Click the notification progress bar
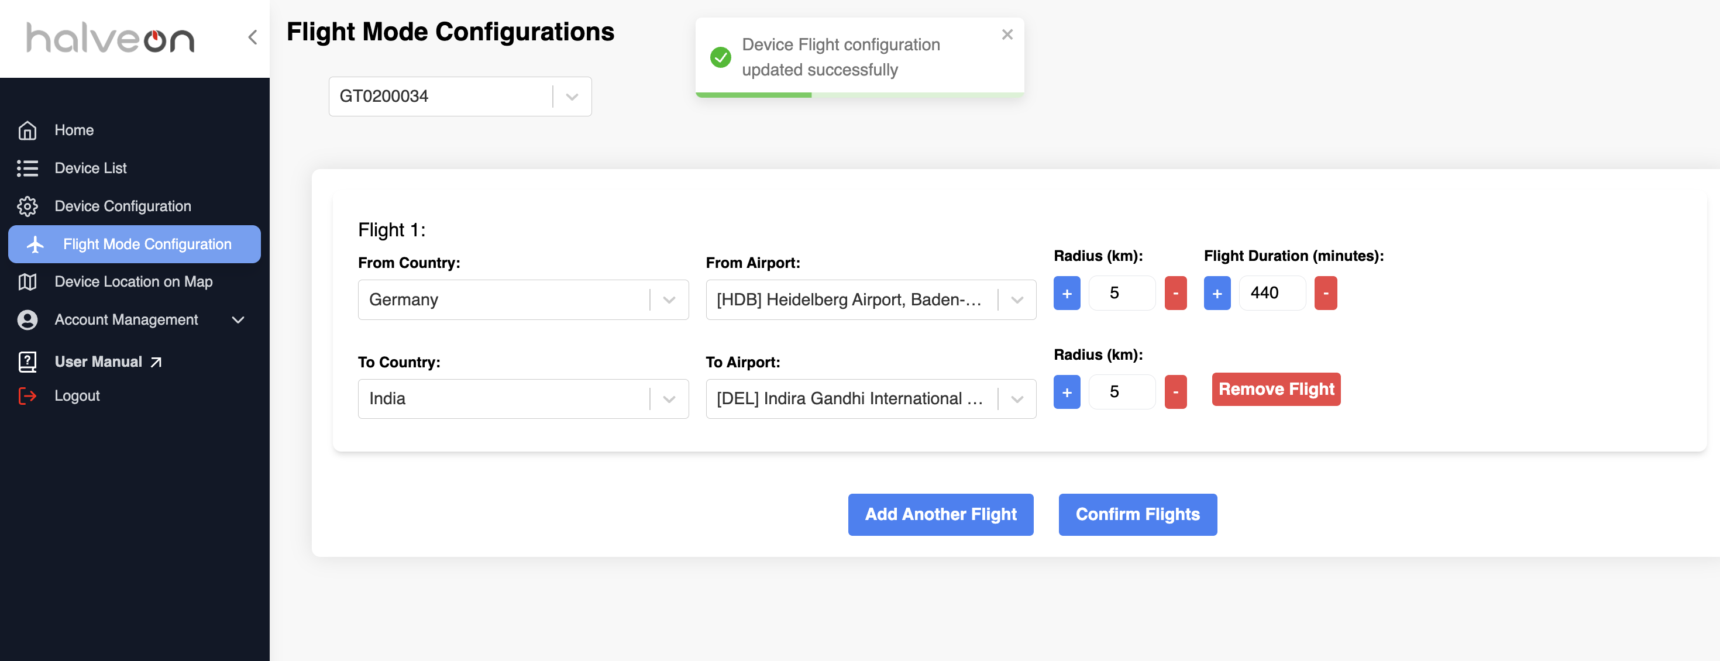The height and width of the screenshot is (661, 1720). (x=859, y=95)
